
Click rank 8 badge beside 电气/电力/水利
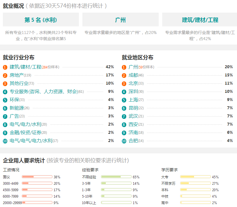[x=5, y=125]
